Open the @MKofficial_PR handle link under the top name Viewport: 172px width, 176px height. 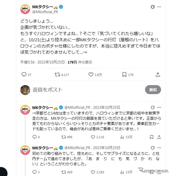[x=45, y=12]
